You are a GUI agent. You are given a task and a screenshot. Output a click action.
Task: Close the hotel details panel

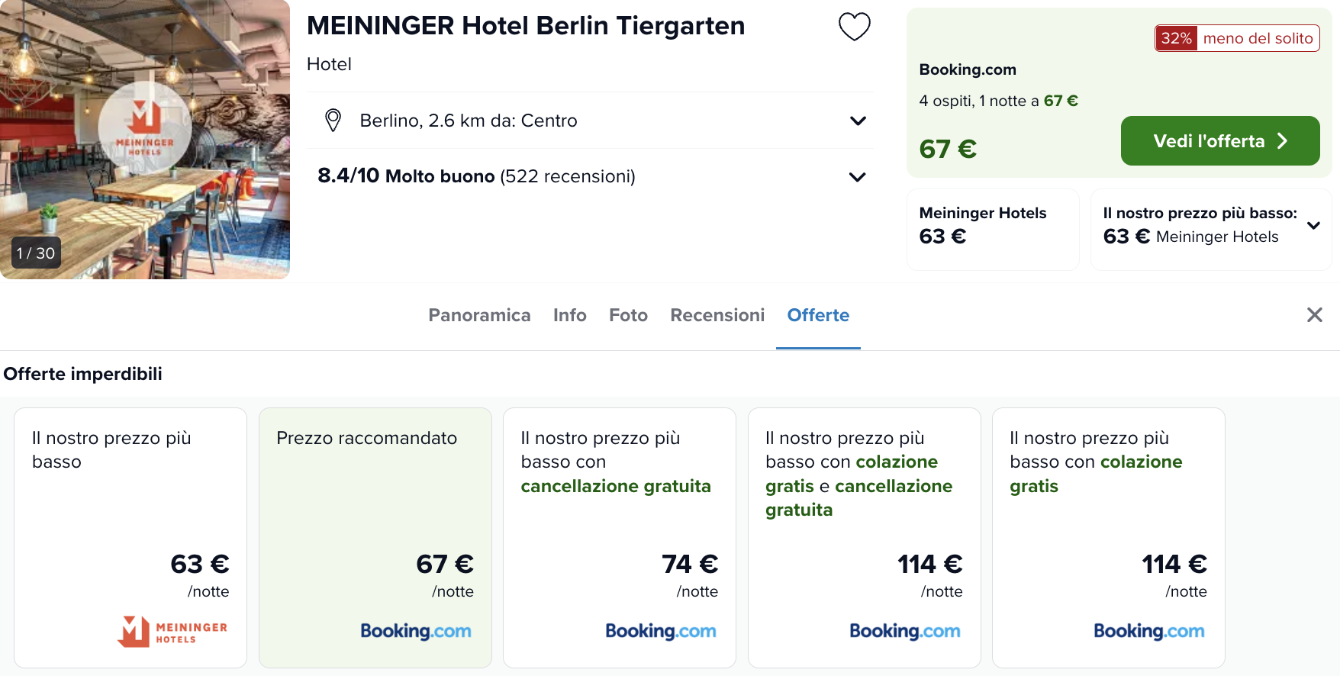1314,315
